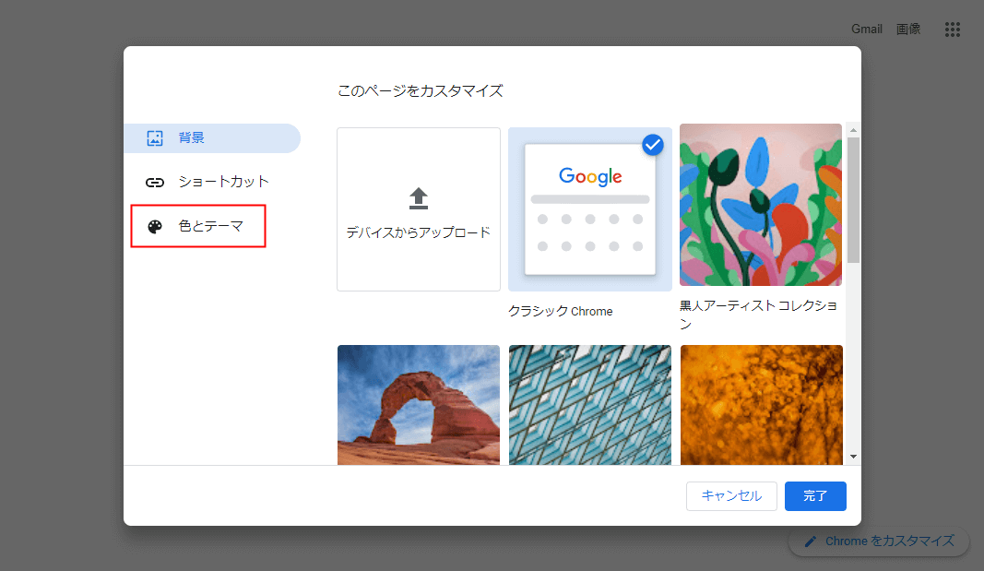
Task: Select the 背景 tab
Action: click(212, 138)
